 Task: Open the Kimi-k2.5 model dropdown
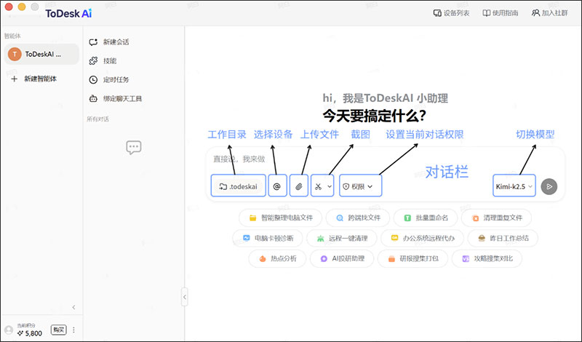(x=514, y=186)
